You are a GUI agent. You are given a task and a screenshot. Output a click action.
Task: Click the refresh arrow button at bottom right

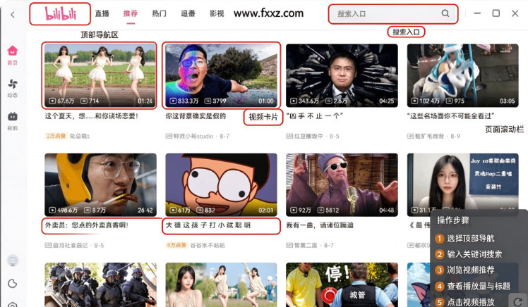point(519,300)
